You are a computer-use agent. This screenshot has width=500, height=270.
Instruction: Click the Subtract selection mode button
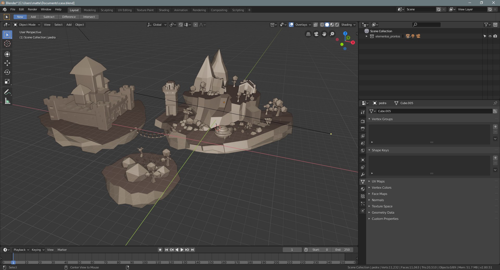point(49,17)
